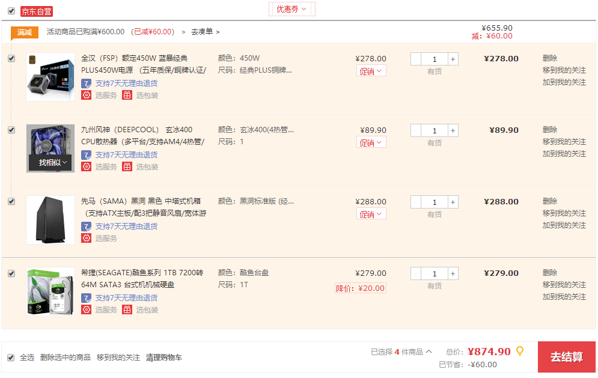Add SEAGATE drive to 我的关注
The width and height of the screenshot is (598, 378).
click(x=564, y=297)
